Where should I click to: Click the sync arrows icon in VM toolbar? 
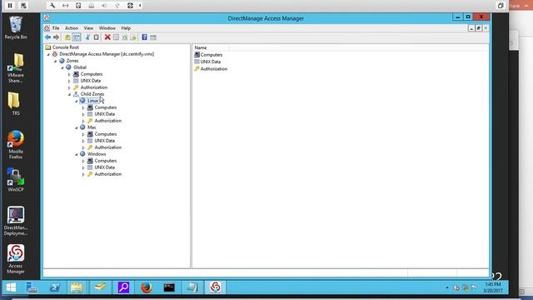tap(130, 6)
